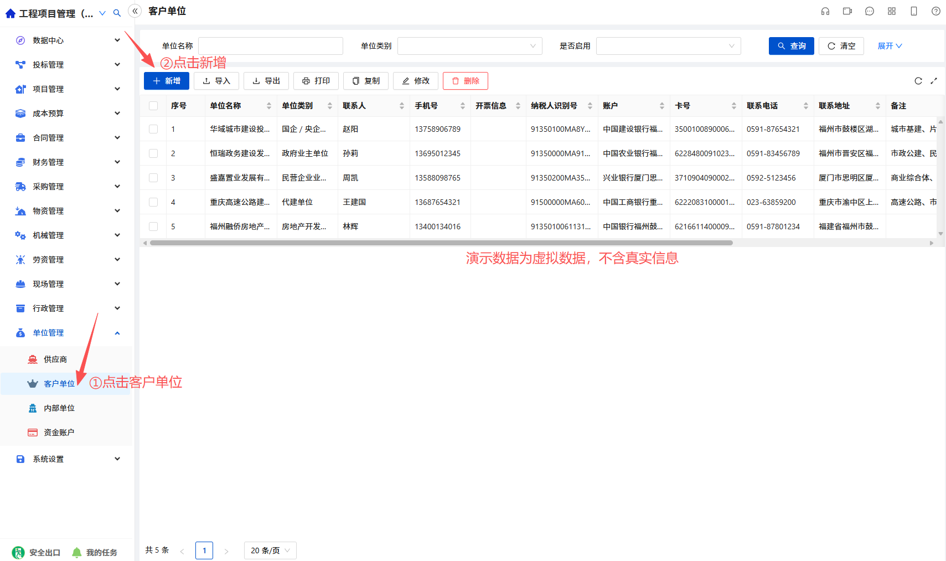Check the row for 恒瑞政务建设
Viewport: 946px width, 561px height.
click(153, 153)
